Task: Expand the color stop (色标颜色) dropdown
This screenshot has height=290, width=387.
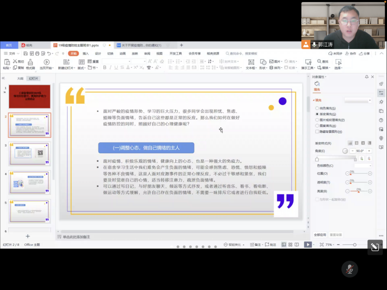Action: point(363,166)
